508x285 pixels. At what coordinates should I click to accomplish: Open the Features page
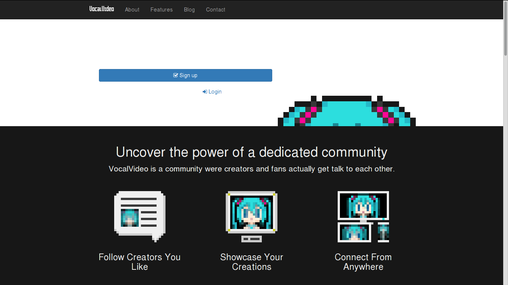pos(161,10)
